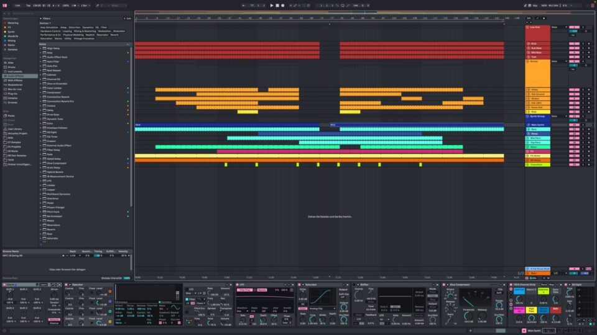The width and height of the screenshot is (597, 335).
Task: Toggle the Operator device activator
Action: click(65, 285)
